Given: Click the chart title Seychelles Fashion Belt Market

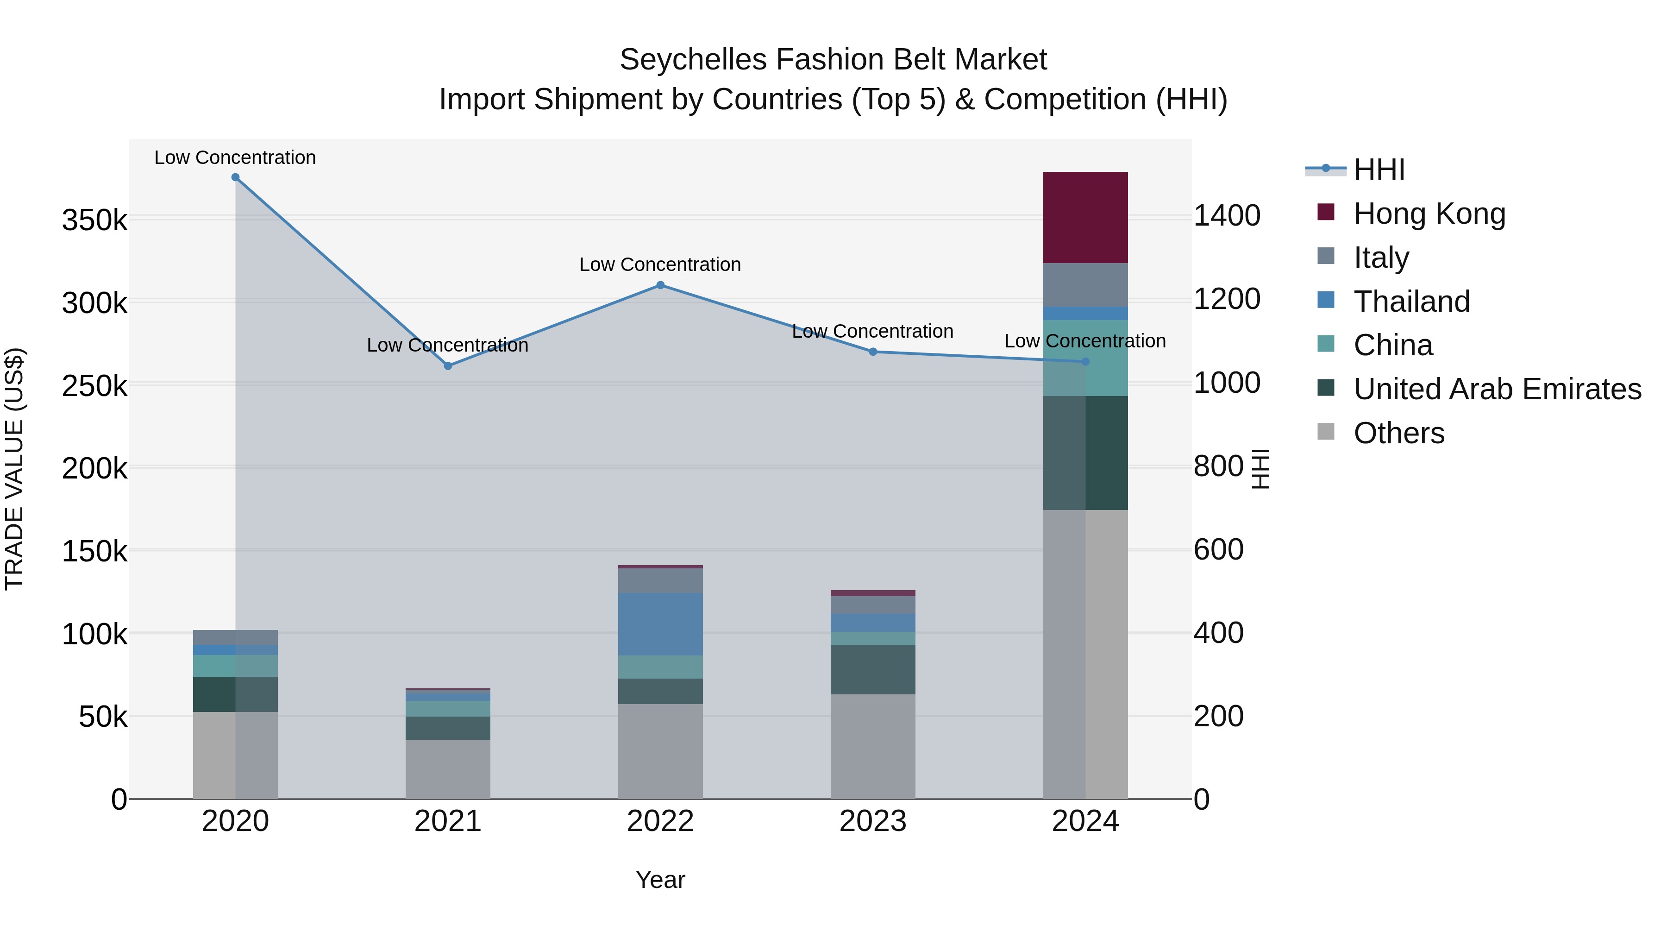Looking at the screenshot, I should tap(833, 60).
